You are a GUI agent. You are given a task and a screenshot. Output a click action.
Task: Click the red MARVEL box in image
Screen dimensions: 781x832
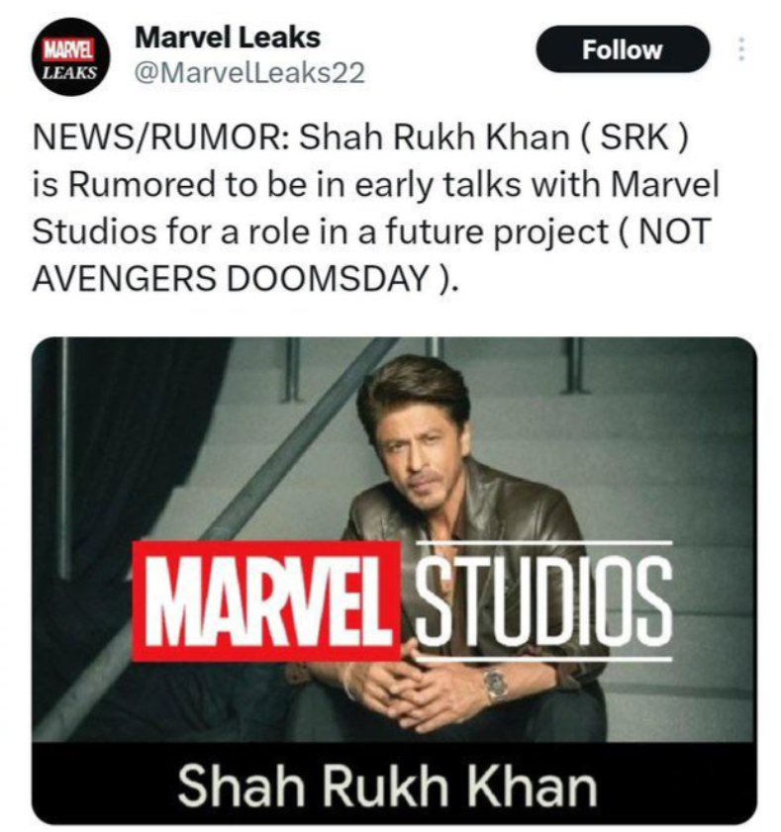tap(266, 601)
